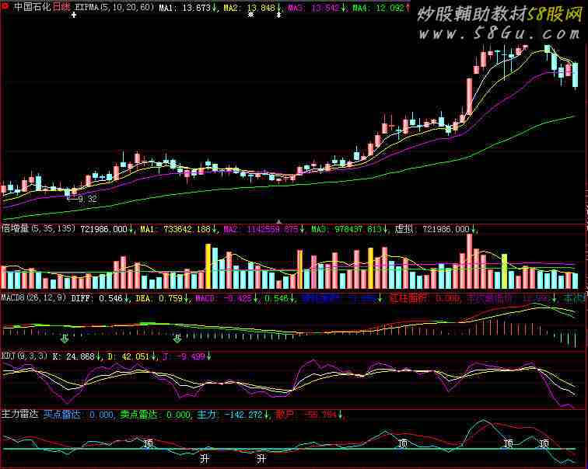588x469 pixels.
Task: Click the 9.32 low price label
Action: [x=88, y=199]
